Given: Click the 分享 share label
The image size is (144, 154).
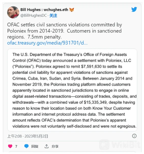Looking at the screenshot, I should click(x=55, y=146).
